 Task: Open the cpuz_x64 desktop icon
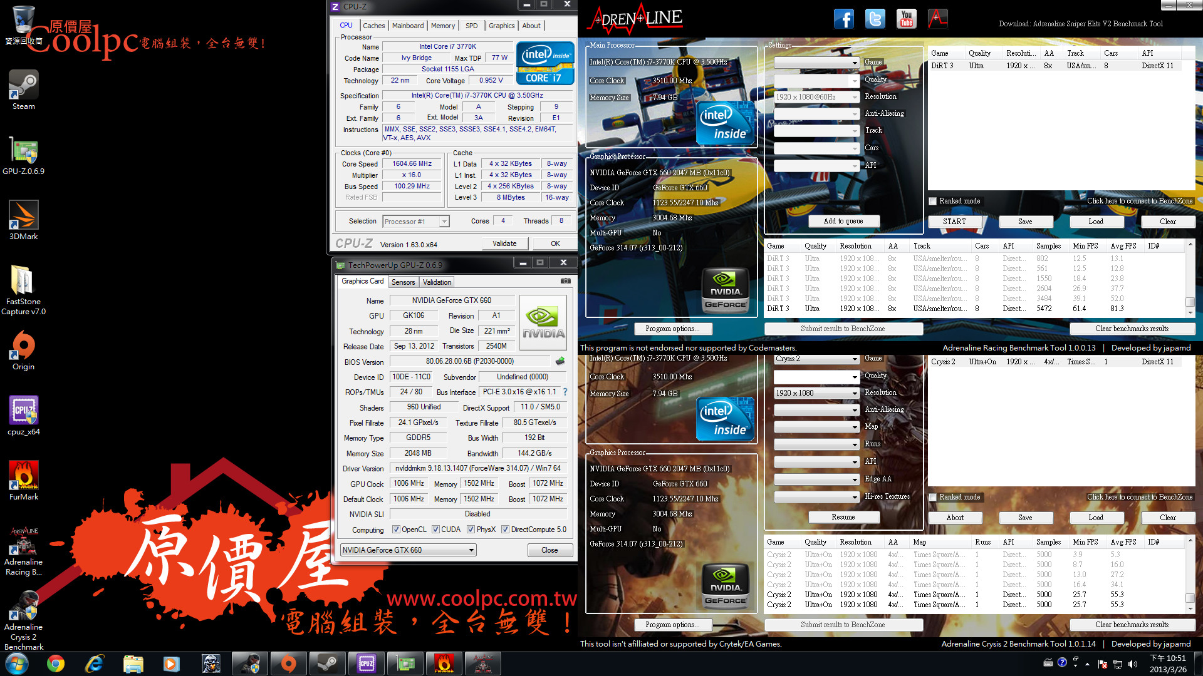[24, 415]
